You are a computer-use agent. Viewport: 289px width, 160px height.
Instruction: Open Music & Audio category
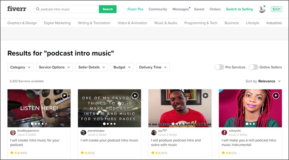click(x=166, y=23)
